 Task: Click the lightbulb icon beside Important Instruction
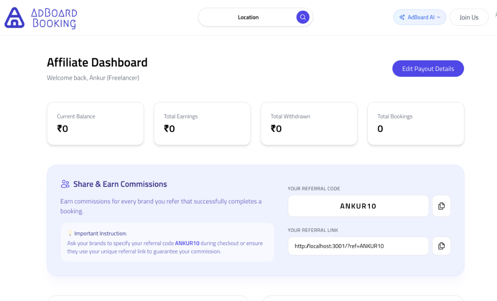(70, 234)
